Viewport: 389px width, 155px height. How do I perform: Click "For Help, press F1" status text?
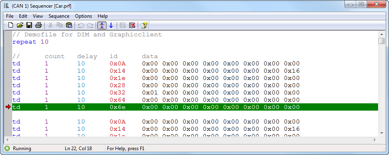(126, 149)
